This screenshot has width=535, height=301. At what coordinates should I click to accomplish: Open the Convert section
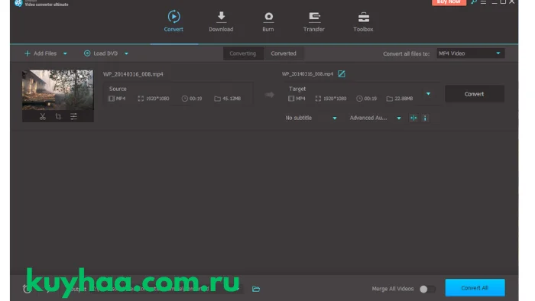[x=173, y=21]
